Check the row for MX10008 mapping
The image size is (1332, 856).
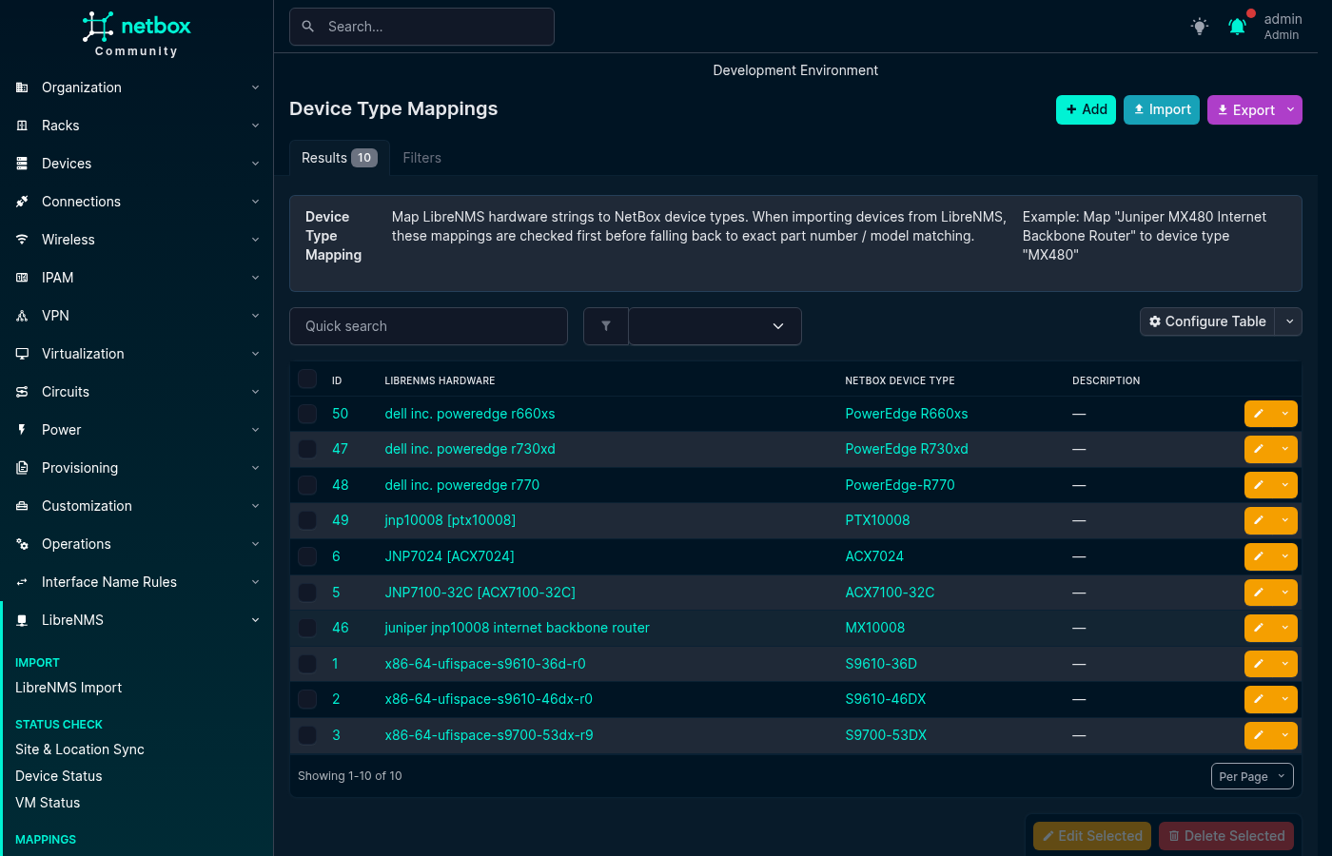[307, 628]
